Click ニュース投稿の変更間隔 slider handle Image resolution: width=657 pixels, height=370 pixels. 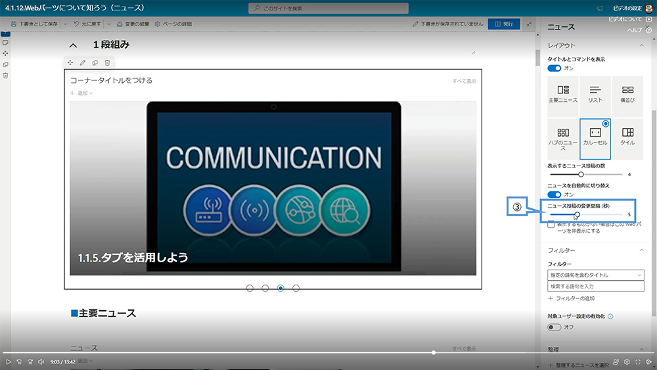click(577, 214)
